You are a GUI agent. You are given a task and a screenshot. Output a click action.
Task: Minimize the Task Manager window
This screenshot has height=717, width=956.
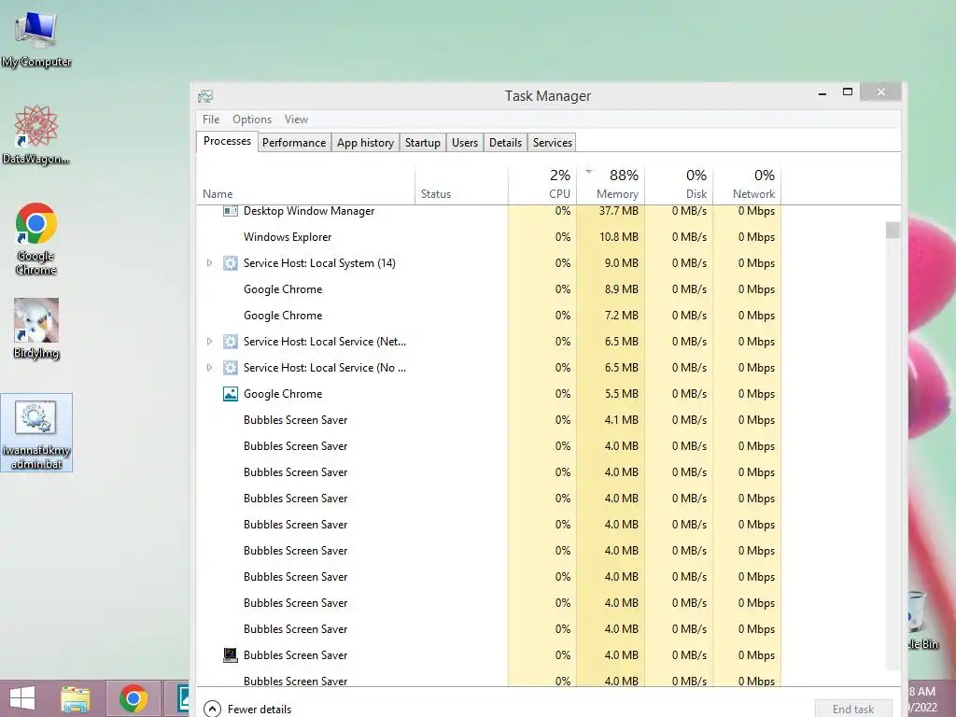tap(822, 92)
